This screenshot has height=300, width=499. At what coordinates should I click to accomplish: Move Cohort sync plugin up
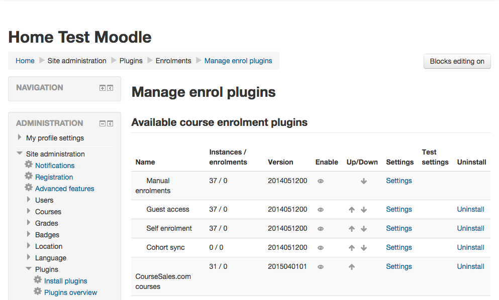click(x=352, y=248)
